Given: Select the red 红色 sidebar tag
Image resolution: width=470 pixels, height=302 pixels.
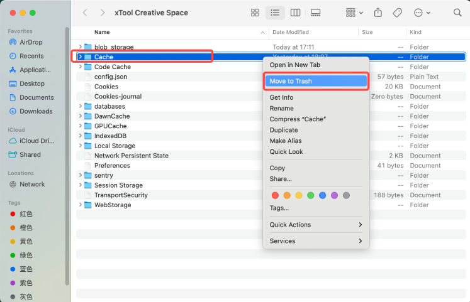Looking at the screenshot, I should 21,213.
